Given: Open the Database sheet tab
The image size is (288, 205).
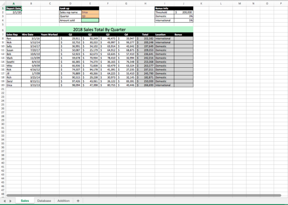Looking at the screenshot, I should coord(44,201).
